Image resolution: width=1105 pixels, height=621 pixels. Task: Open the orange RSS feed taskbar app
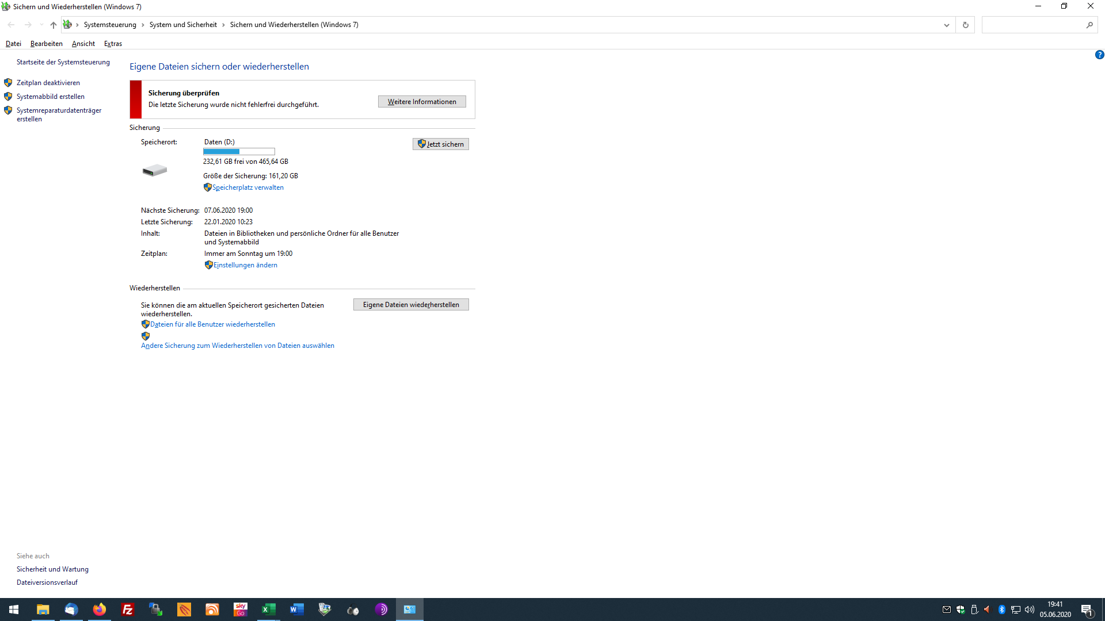point(212,609)
